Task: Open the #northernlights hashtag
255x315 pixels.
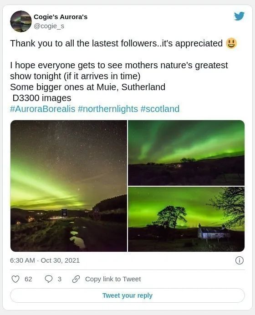Action: click(x=108, y=109)
